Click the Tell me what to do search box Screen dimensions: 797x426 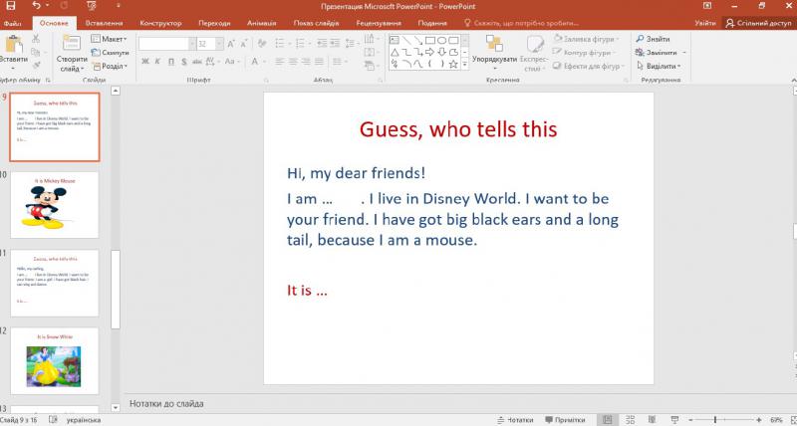(x=522, y=23)
